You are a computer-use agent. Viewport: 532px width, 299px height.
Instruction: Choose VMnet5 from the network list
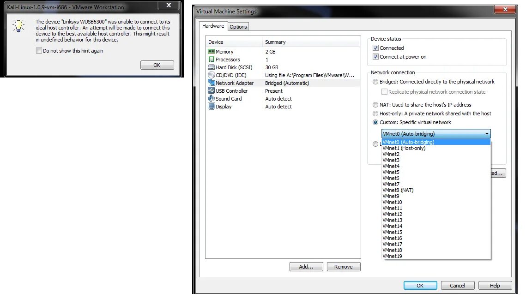coord(436,172)
